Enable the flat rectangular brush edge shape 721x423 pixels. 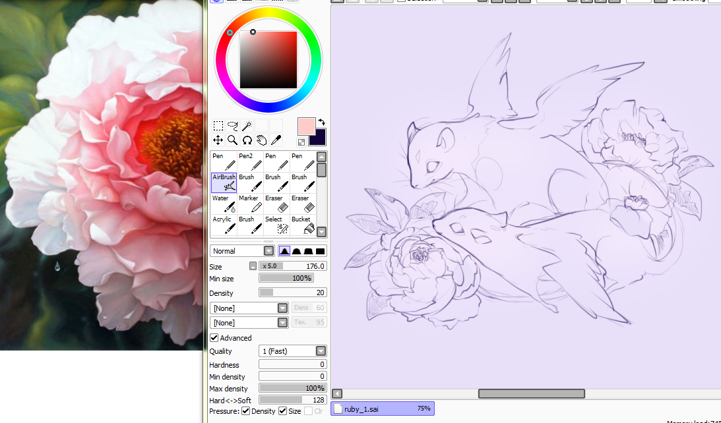pos(320,251)
